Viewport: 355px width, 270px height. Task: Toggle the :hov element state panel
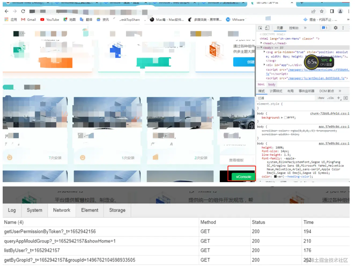pyautogui.click(x=321, y=98)
